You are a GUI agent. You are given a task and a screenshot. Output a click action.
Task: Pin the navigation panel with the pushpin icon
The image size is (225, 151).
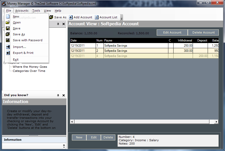(58, 24)
